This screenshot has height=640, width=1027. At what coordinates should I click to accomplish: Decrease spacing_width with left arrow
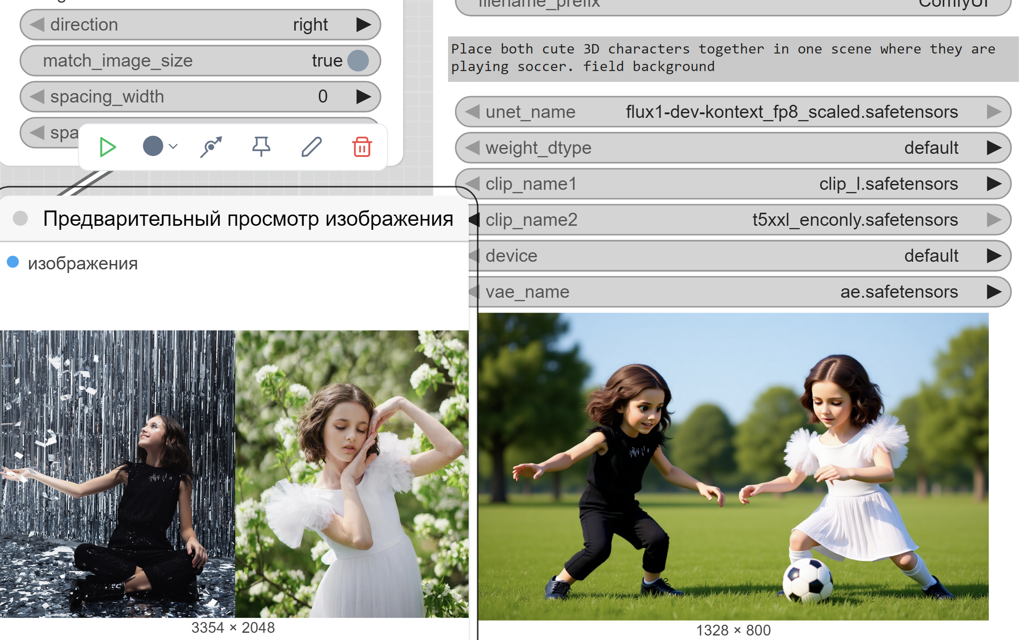click(x=37, y=97)
